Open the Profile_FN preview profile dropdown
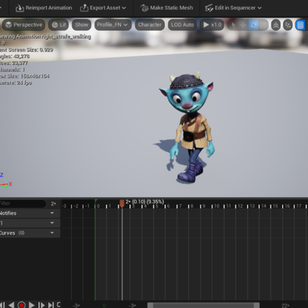This screenshot has height=308, width=308. (113, 25)
